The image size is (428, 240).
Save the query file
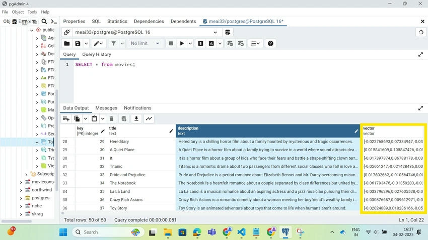tap(78, 44)
